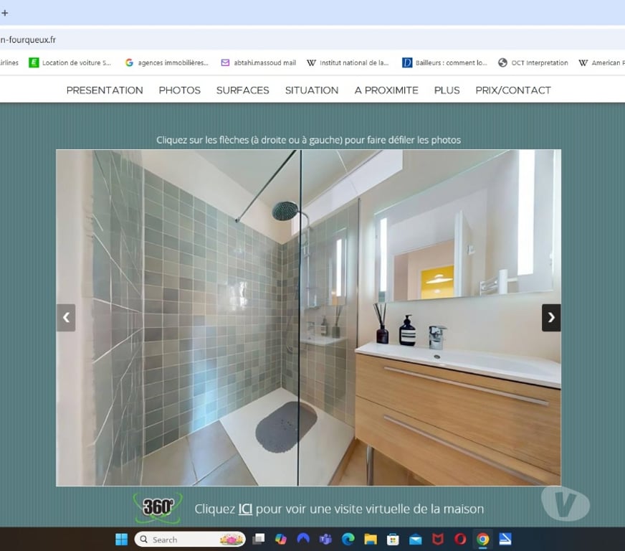Open Microsoft Edge from the taskbar
This screenshot has width=625, height=551.
click(x=348, y=539)
